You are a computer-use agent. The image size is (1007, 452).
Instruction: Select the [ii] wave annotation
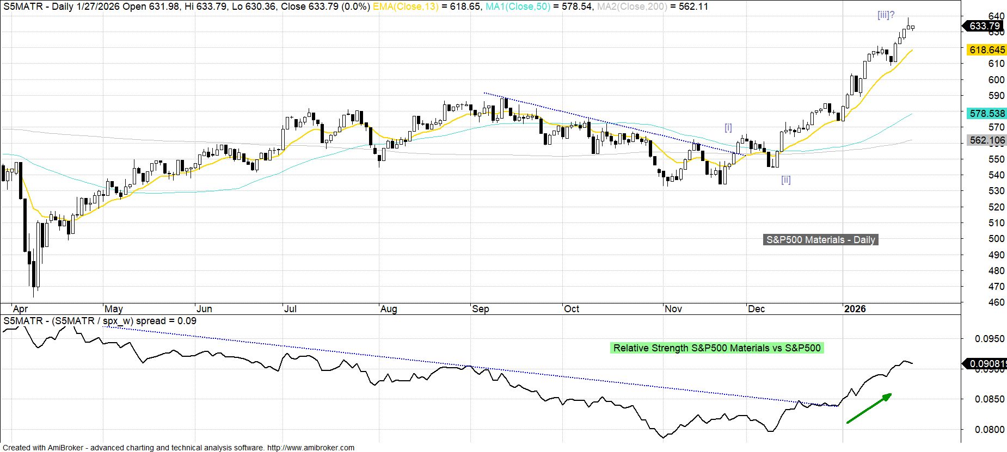[785, 179]
